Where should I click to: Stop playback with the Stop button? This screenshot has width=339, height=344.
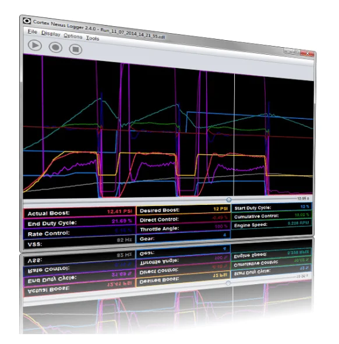click(x=76, y=49)
